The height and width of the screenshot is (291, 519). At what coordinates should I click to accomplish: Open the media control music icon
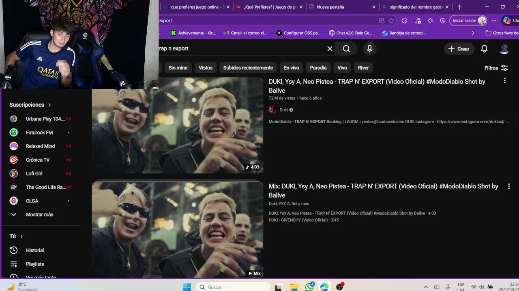[418, 21]
